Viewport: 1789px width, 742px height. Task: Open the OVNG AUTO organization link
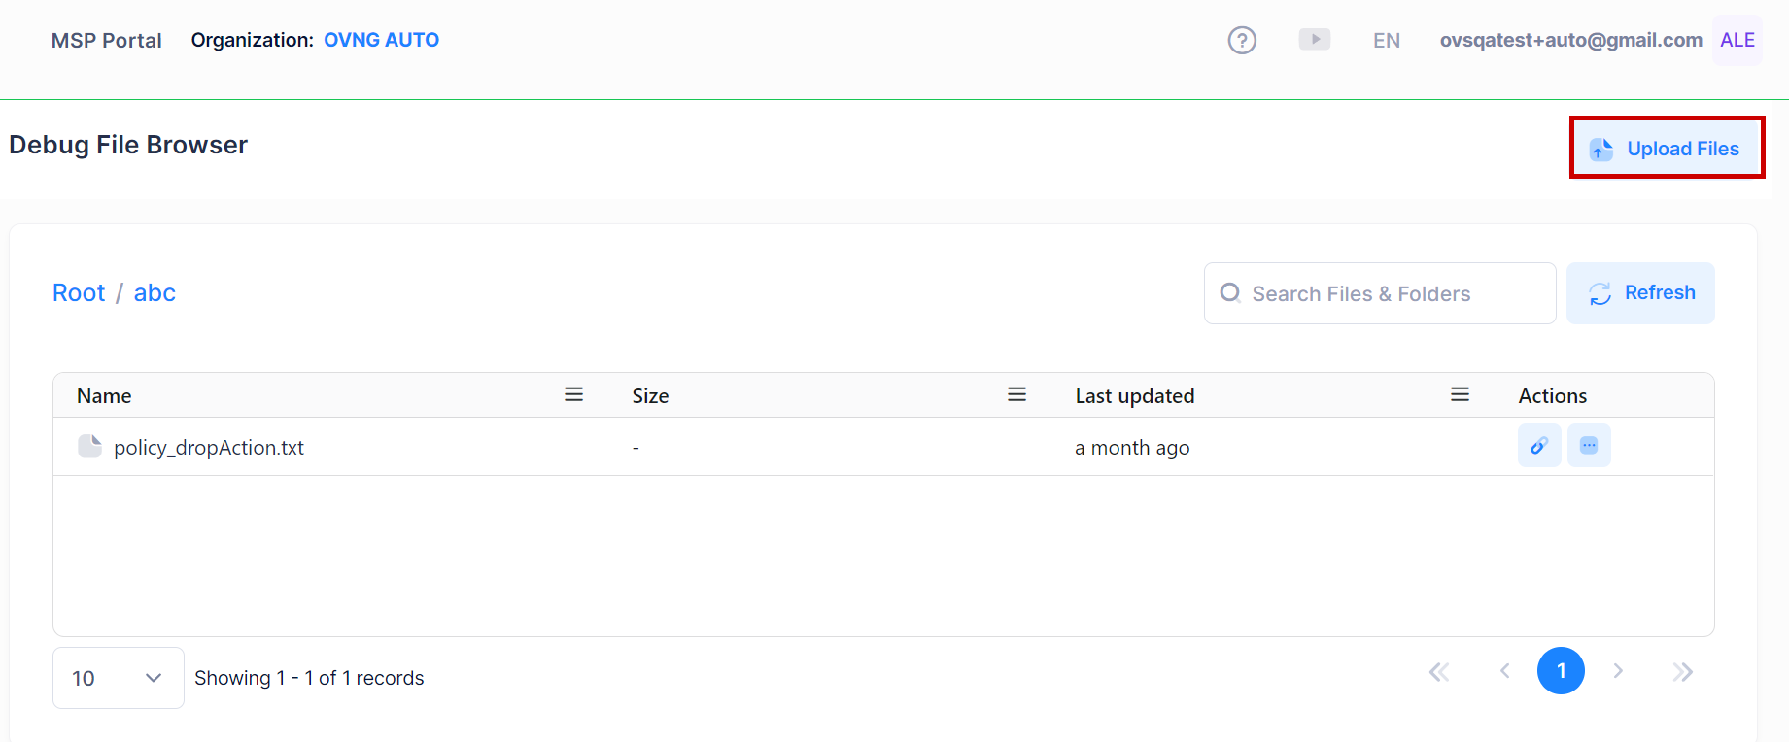click(x=381, y=40)
